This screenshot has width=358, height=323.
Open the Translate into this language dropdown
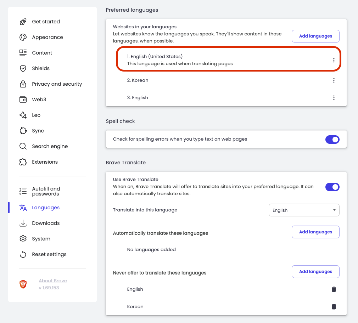304,210
